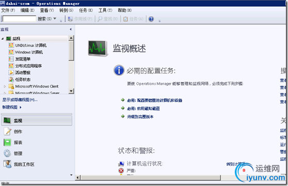
Task: Click the 我的工作区 person icon
Action: pyautogui.click(x=7, y=164)
